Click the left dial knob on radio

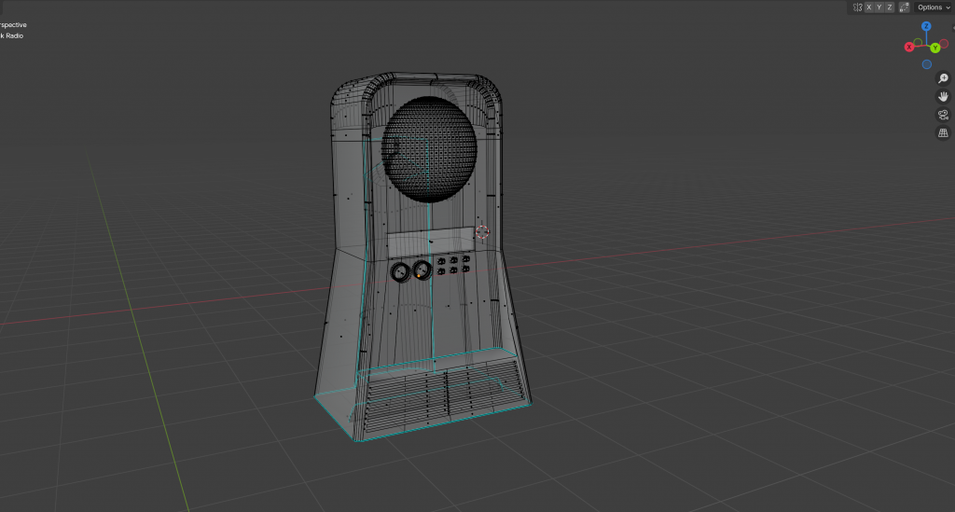(399, 272)
